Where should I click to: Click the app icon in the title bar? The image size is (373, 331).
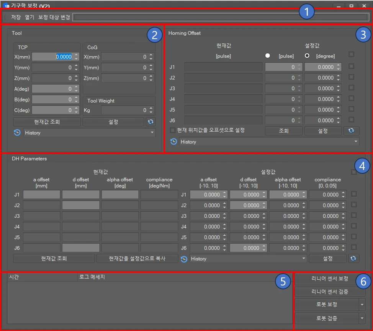(6, 6)
